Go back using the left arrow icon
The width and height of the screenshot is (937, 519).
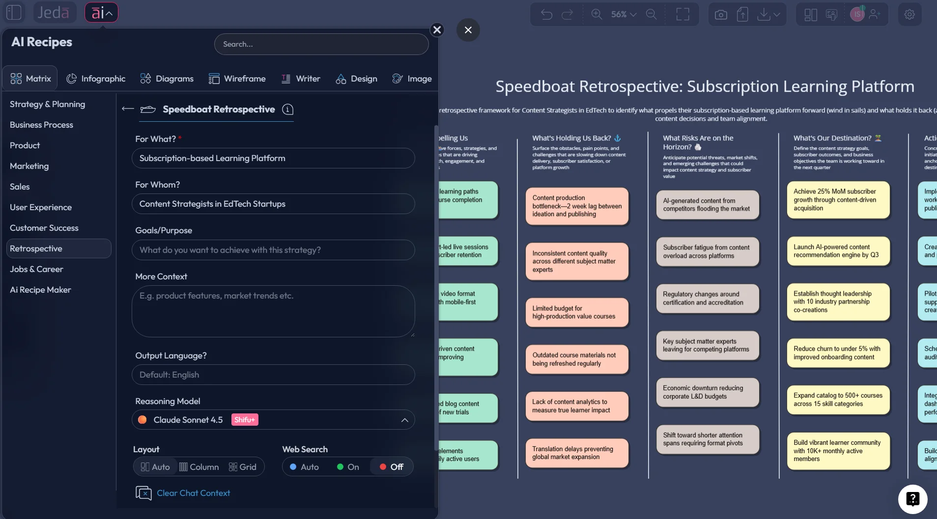tap(128, 109)
